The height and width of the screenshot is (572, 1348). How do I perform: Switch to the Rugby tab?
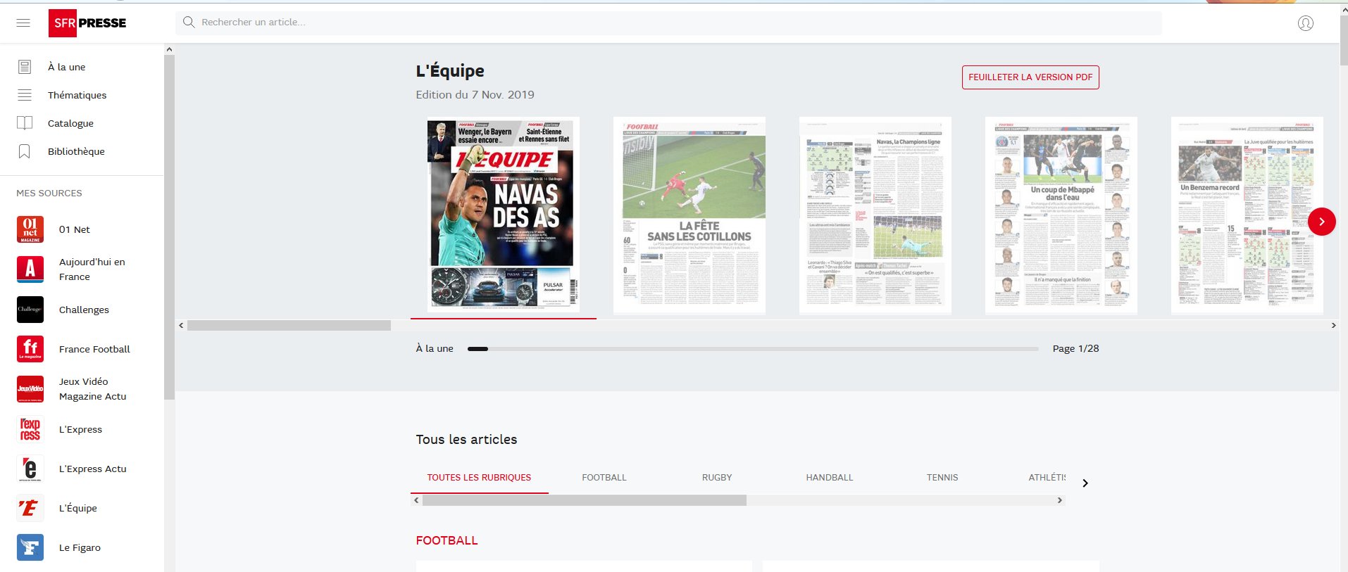(x=717, y=477)
